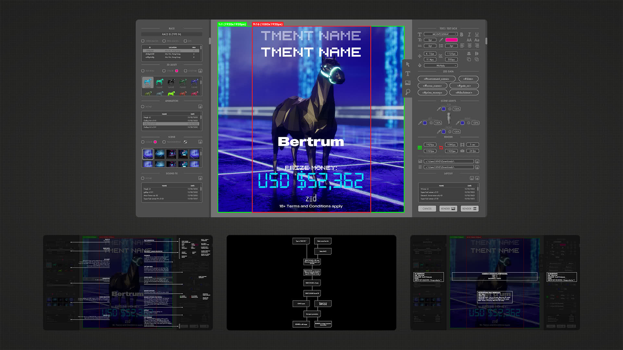
Task: Select the Transparent scene option
Action: pos(164,142)
